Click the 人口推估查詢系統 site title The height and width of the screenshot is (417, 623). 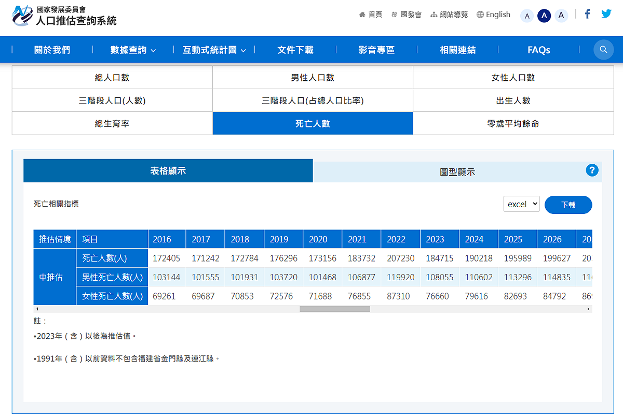click(x=76, y=21)
